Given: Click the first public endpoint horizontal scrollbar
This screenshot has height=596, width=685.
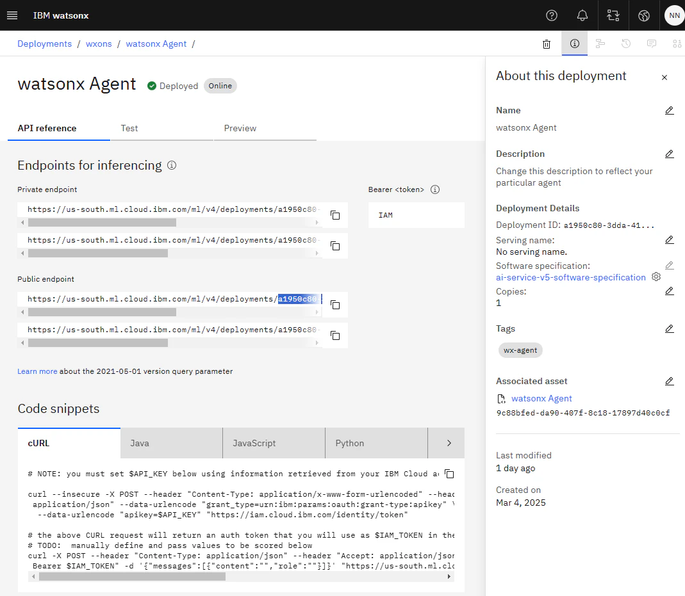Looking at the screenshot, I should 103,312.
